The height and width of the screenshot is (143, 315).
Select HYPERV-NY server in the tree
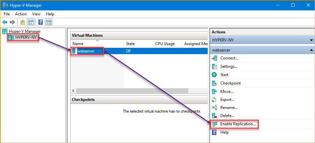pos(26,37)
